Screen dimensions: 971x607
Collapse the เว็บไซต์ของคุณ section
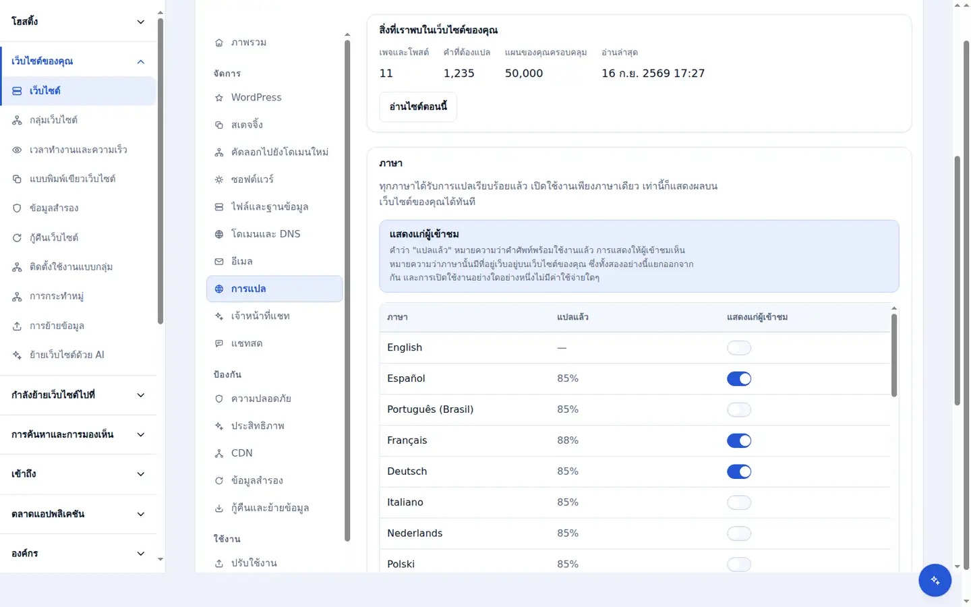78,61
